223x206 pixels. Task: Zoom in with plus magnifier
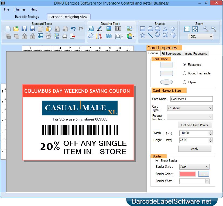click(206, 29)
